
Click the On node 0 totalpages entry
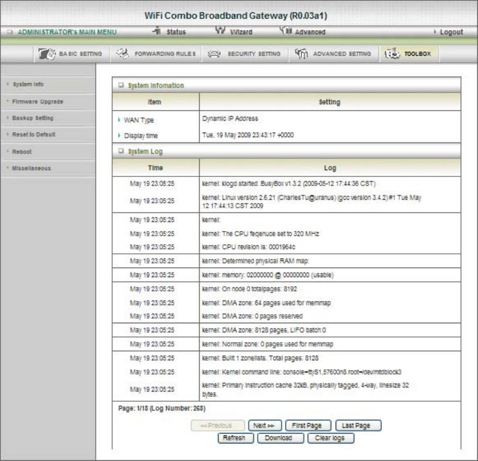(249, 289)
